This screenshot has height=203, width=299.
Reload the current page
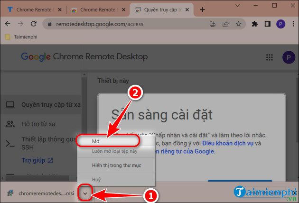click(34, 24)
